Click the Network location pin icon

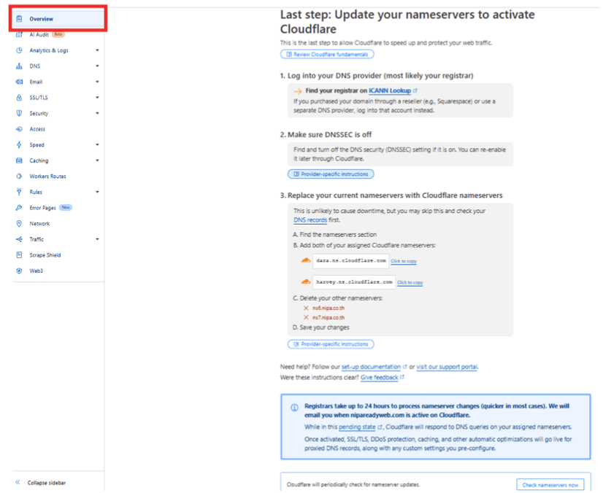(19, 224)
